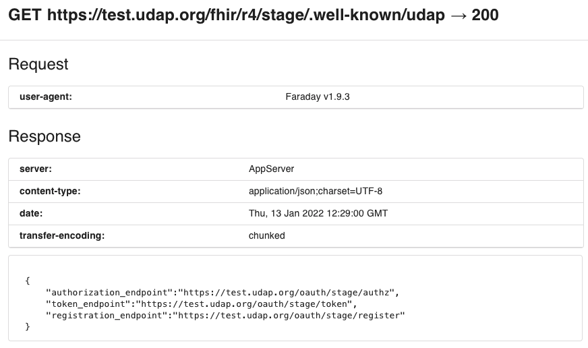Click the user-agent header label
The image size is (588, 348).
(x=46, y=96)
